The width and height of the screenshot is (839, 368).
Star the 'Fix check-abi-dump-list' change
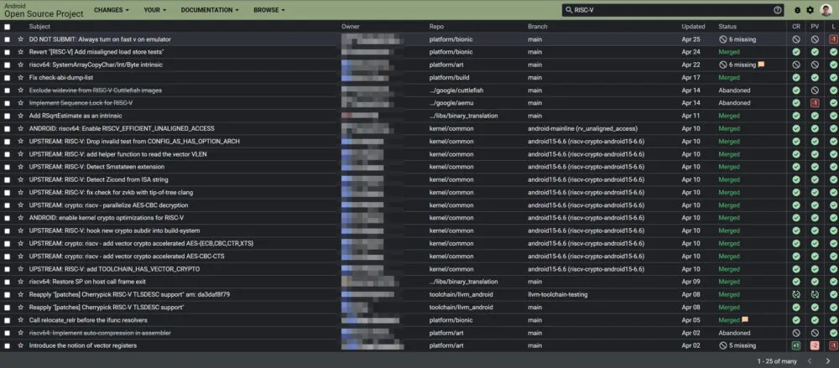click(x=21, y=78)
